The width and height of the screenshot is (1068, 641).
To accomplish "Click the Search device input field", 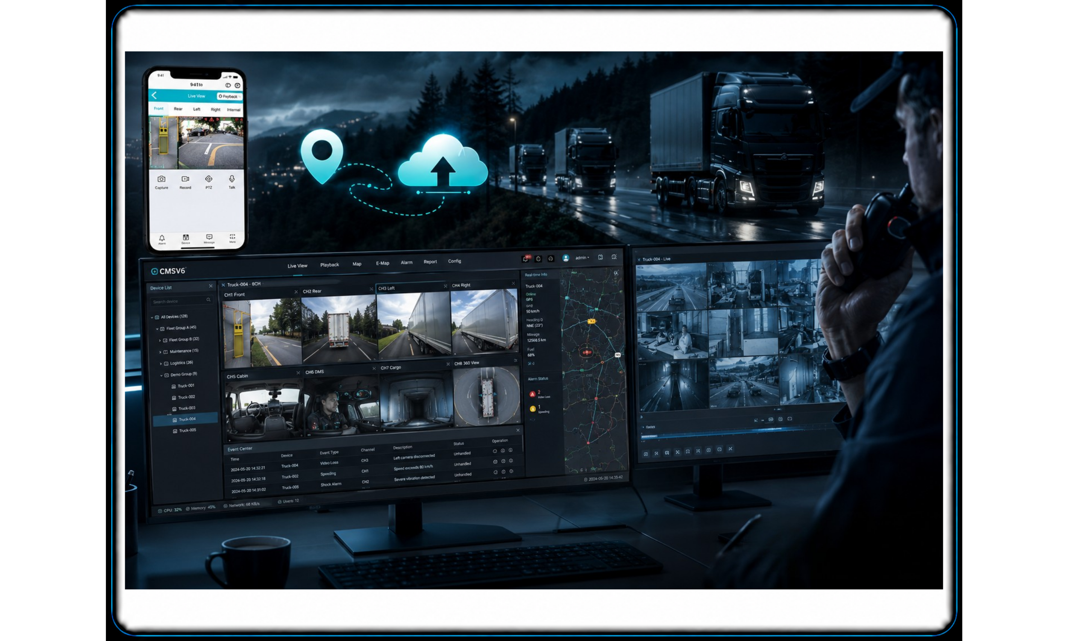I will 181,301.
